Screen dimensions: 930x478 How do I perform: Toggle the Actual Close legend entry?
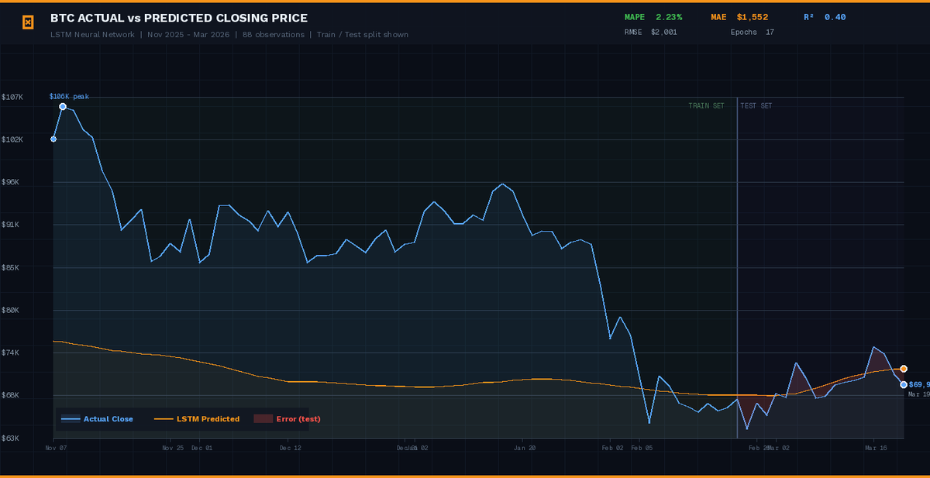[97, 419]
